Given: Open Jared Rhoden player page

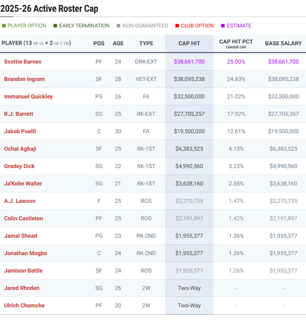Looking at the screenshot, I should tap(22, 288).
